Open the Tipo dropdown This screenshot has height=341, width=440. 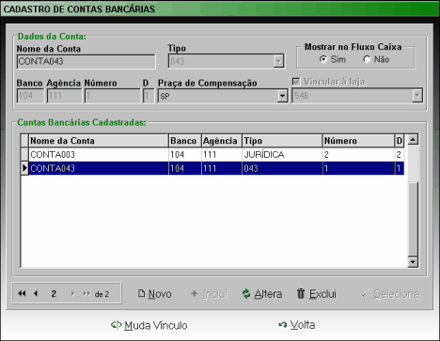click(x=278, y=61)
